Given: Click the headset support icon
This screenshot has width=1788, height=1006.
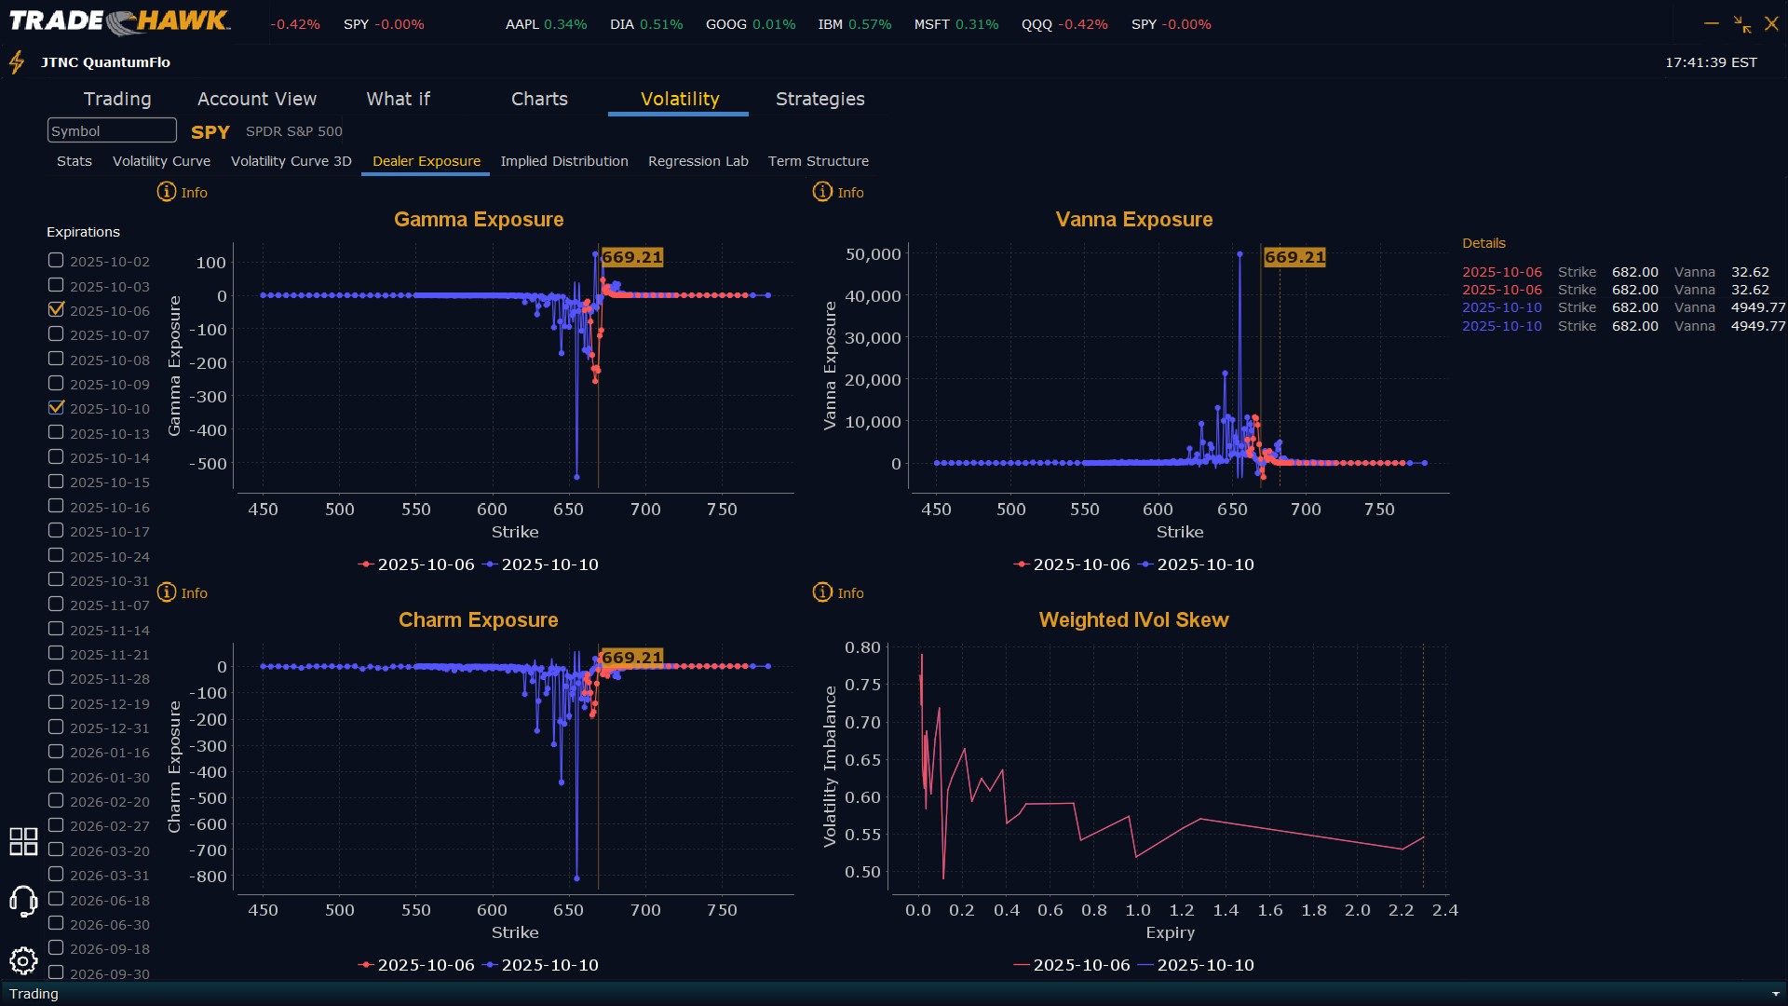Looking at the screenshot, I should (23, 901).
